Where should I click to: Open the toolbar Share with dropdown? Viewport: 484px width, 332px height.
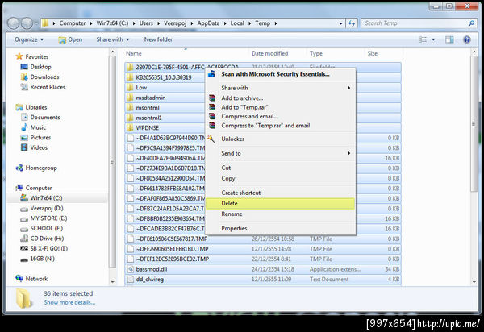point(113,39)
